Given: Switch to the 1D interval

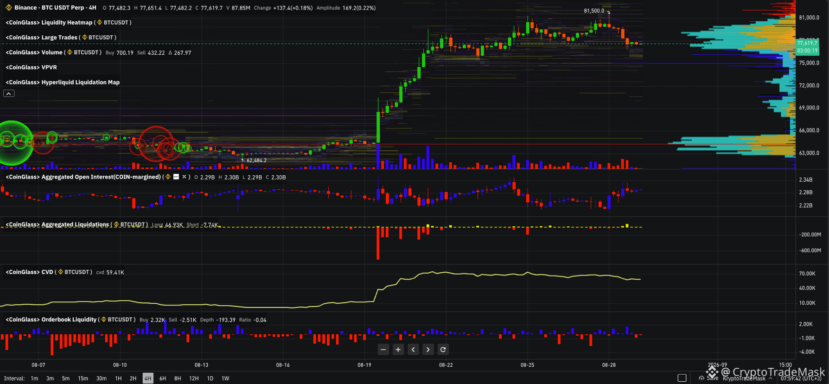Looking at the screenshot, I should [210, 378].
